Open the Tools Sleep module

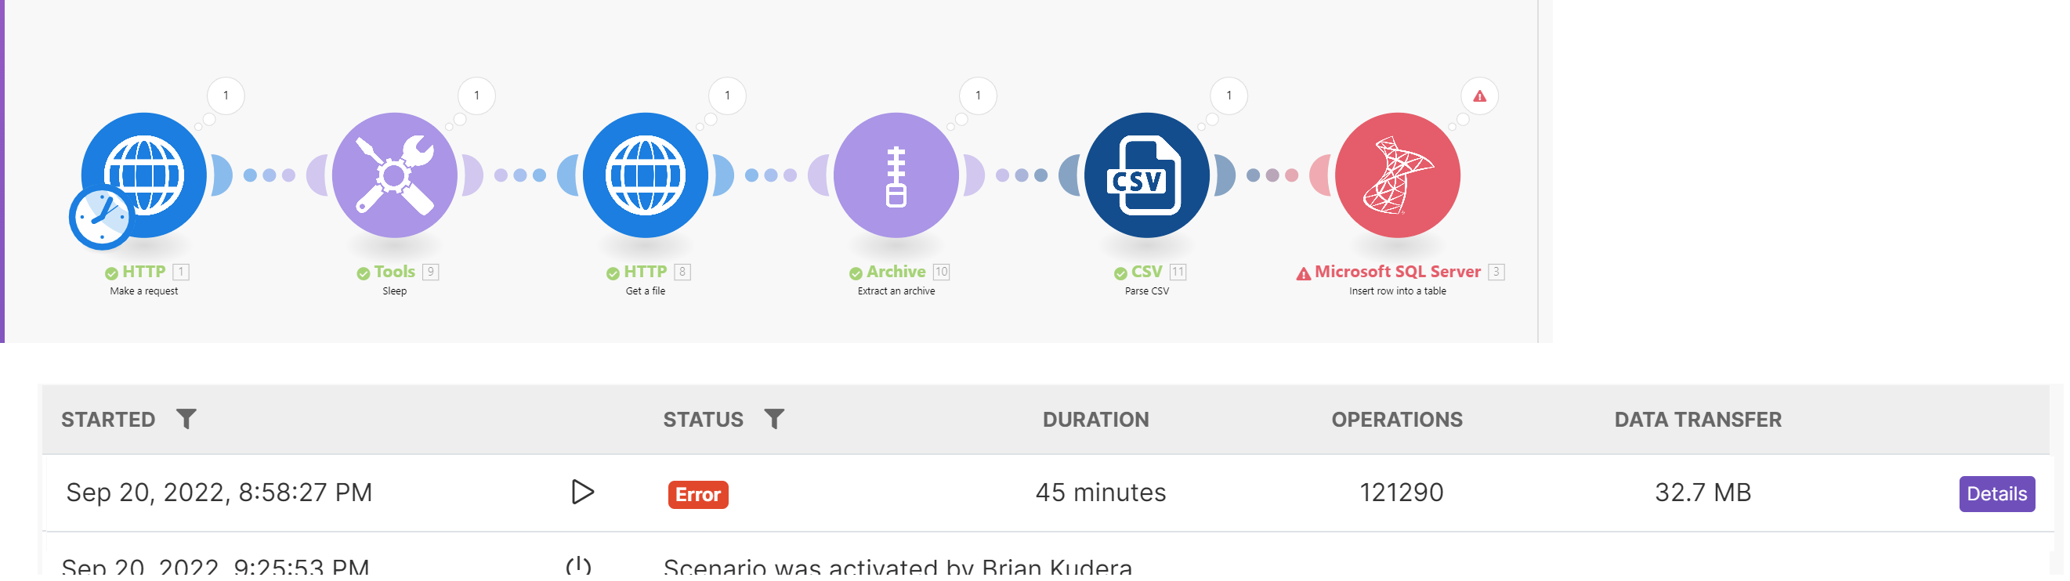pyautogui.click(x=395, y=175)
